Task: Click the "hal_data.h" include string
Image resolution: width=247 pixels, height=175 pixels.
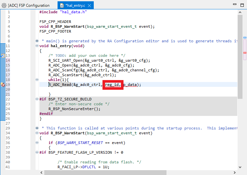Action: (x=73, y=12)
